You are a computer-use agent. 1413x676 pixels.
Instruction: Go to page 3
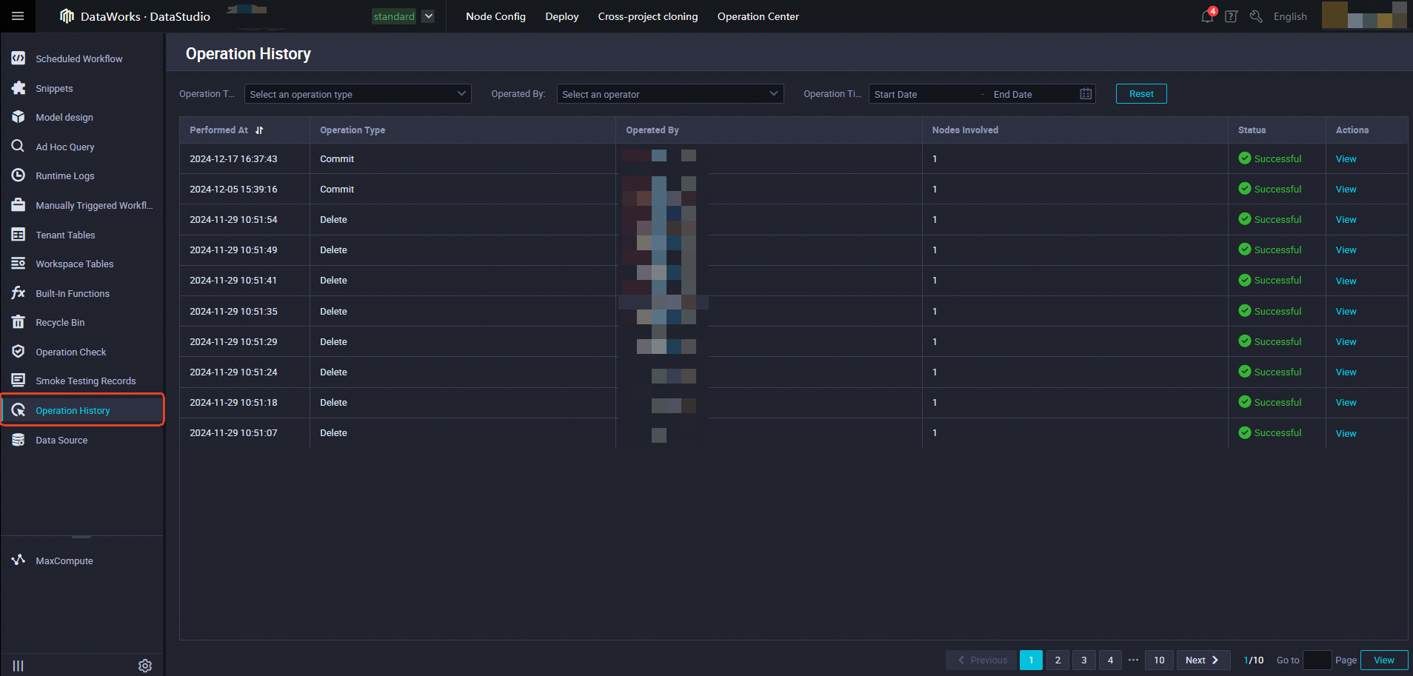pos(1084,660)
